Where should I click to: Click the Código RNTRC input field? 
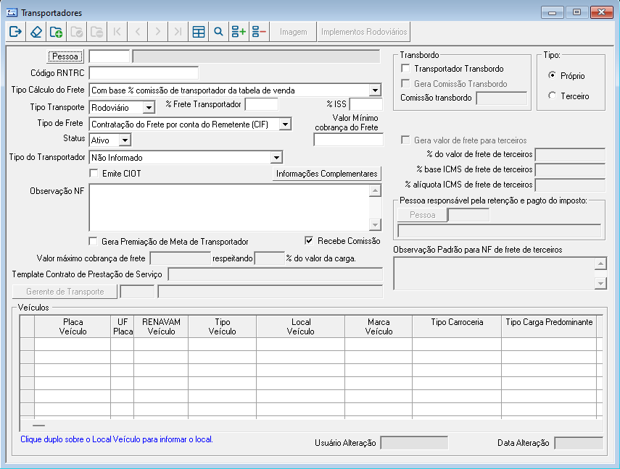click(x=145, y=73)
